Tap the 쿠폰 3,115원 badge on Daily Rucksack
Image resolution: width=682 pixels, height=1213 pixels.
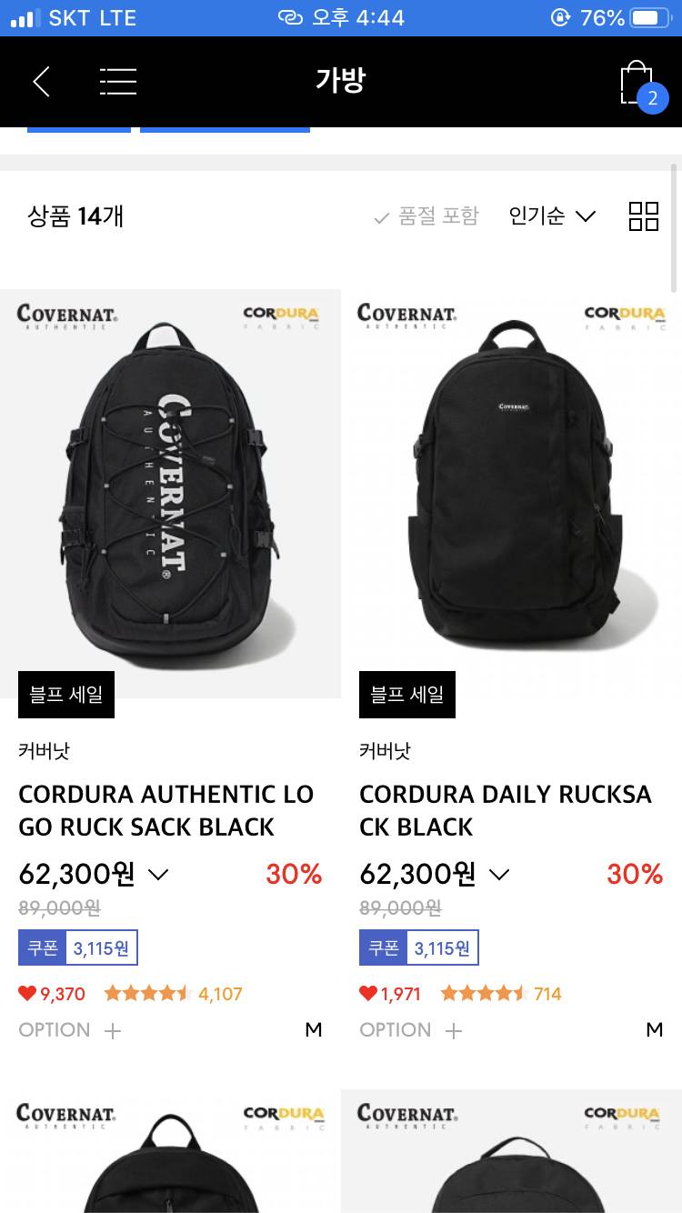point(419,948)
